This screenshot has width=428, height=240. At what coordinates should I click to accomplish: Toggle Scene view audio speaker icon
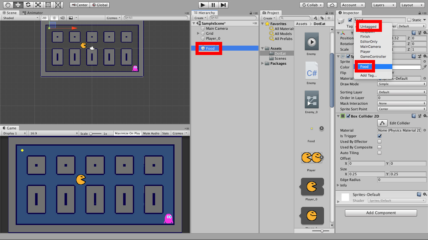tap(62, 18)
